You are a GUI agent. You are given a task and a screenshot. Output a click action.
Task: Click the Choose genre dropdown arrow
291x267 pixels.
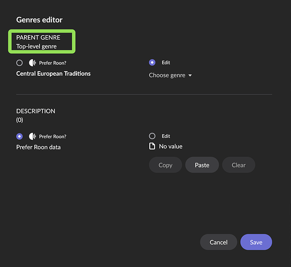(x=190, y=75)
